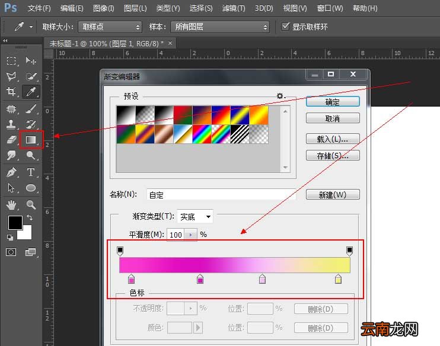
Task: Select the Quick Selection tool
Action: (31, 76)
